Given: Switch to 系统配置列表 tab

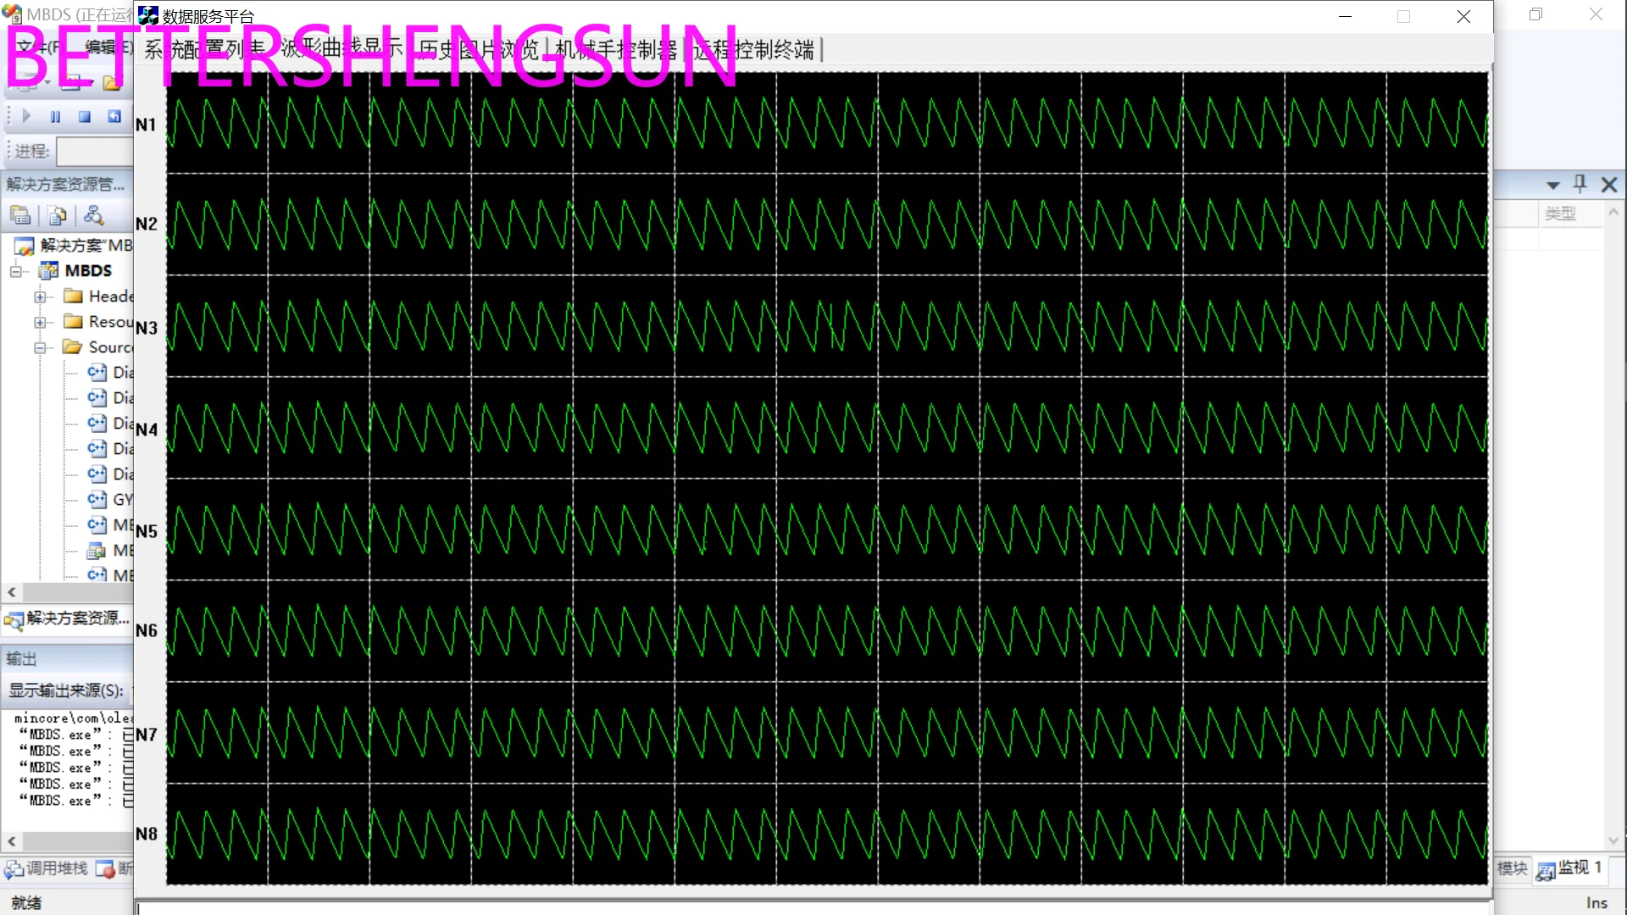Looking at the screenshot, I should point(206,49).
